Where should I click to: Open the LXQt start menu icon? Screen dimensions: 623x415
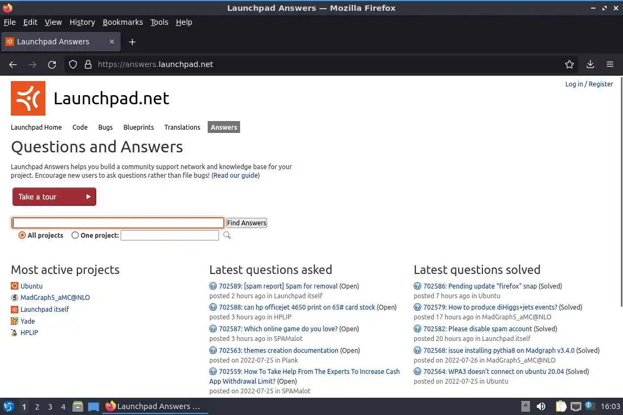click(x=8, y=406)
